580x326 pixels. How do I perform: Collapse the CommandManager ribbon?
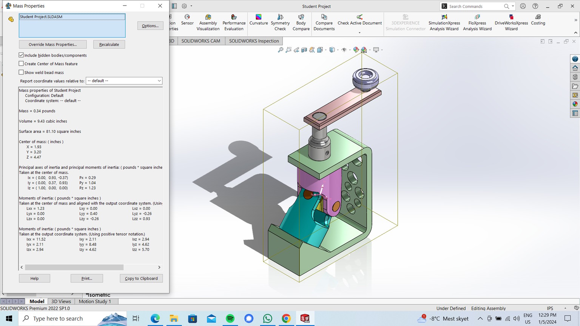pos(576,33)
